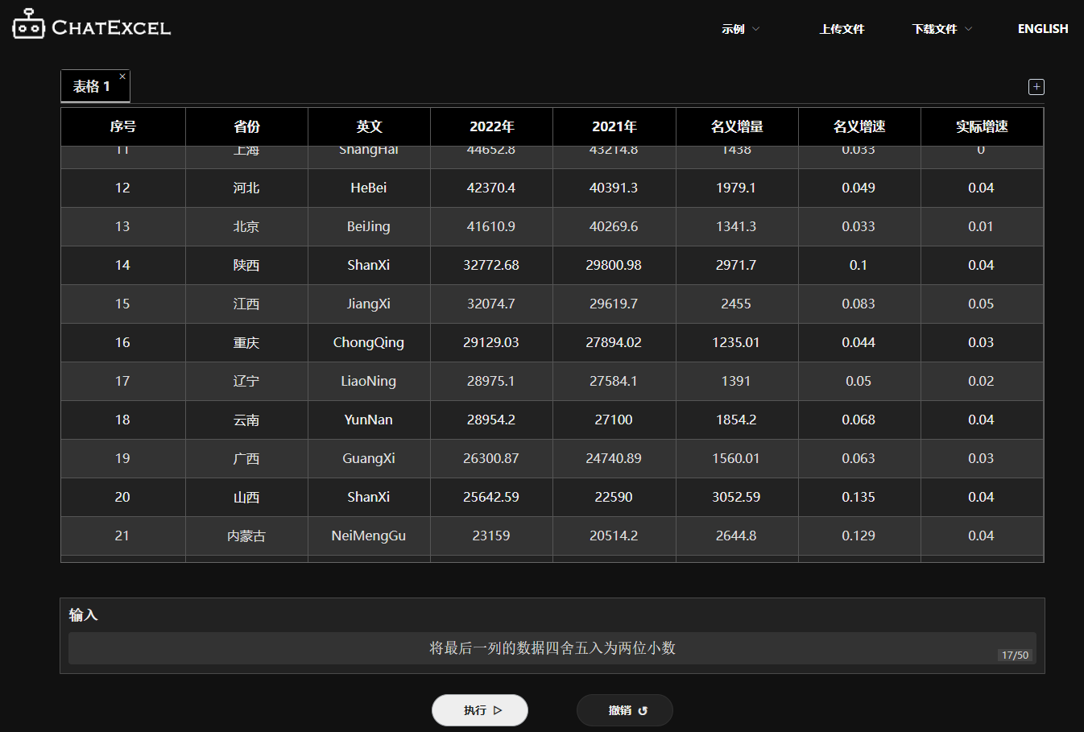
Task: Click the command input text field
Action: [x=552, y=648]
